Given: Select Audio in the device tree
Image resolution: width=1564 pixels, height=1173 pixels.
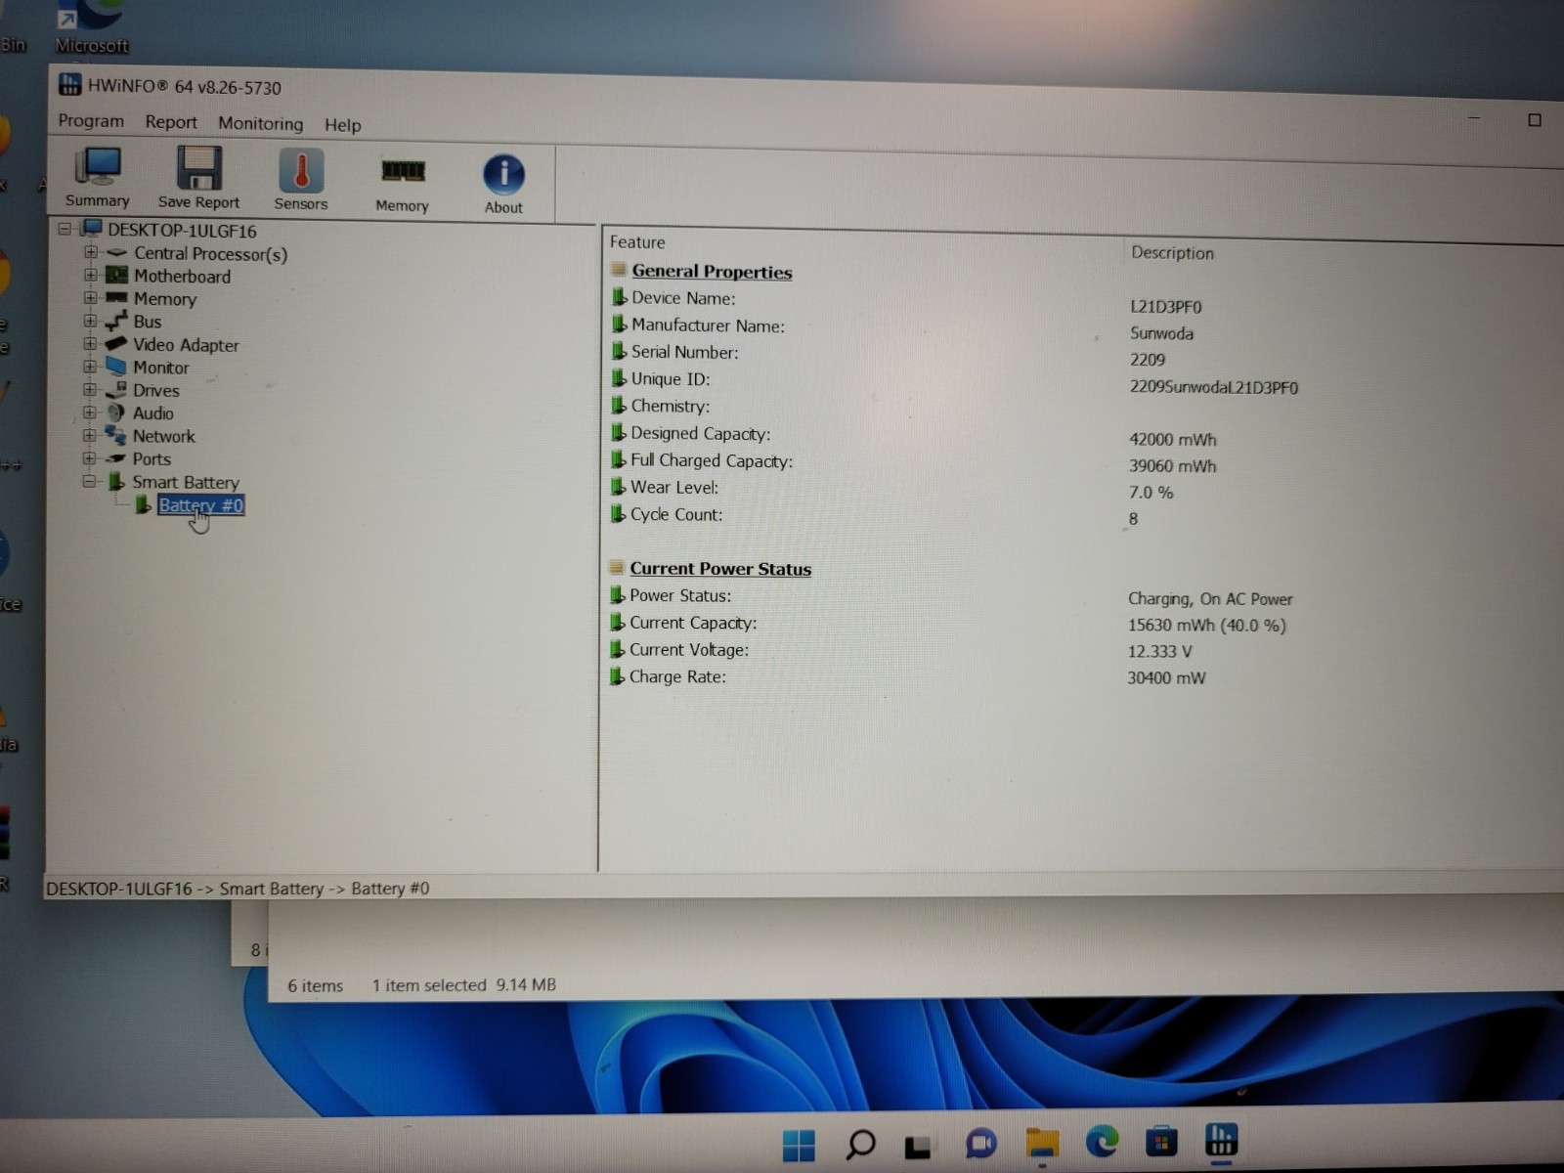Looking at the screenshot, I should pyautogui.click(x=152, y=413).
